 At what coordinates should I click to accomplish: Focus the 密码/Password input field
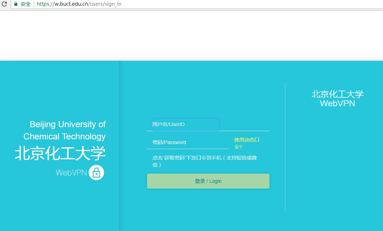pyautogui.click(x=187, y=142)
